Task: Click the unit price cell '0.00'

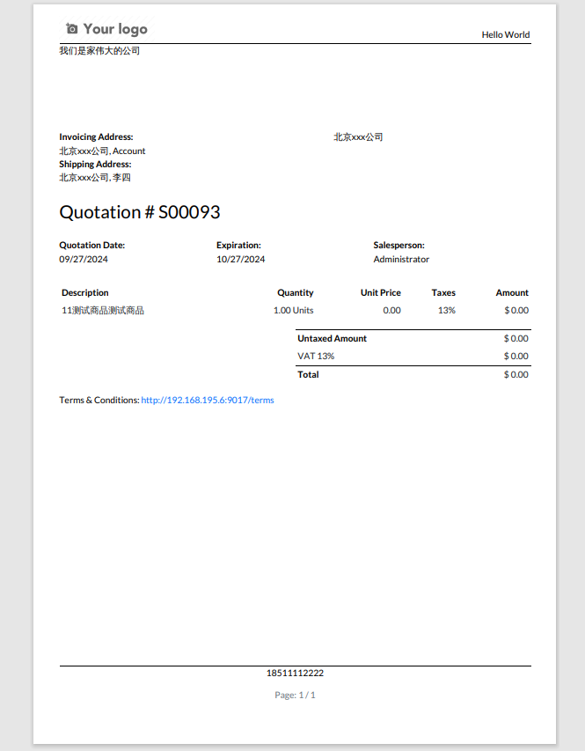Action: [391, 311]
